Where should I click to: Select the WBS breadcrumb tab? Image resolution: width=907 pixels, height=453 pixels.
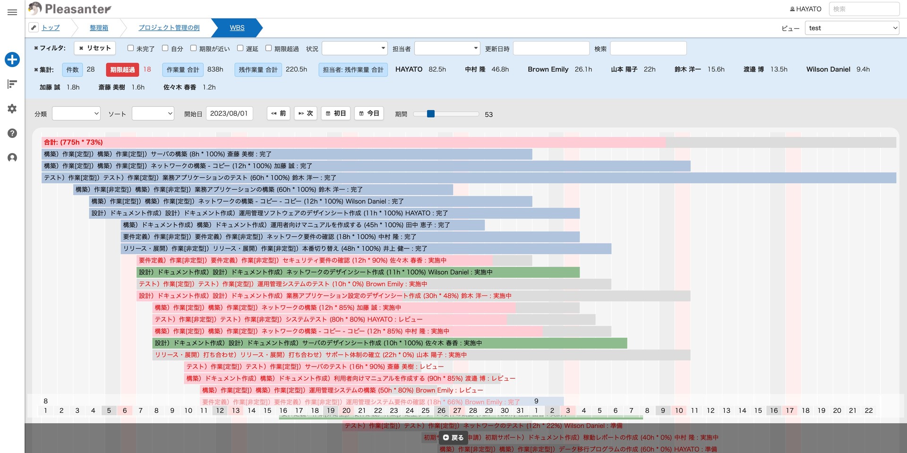coord(237,28)
